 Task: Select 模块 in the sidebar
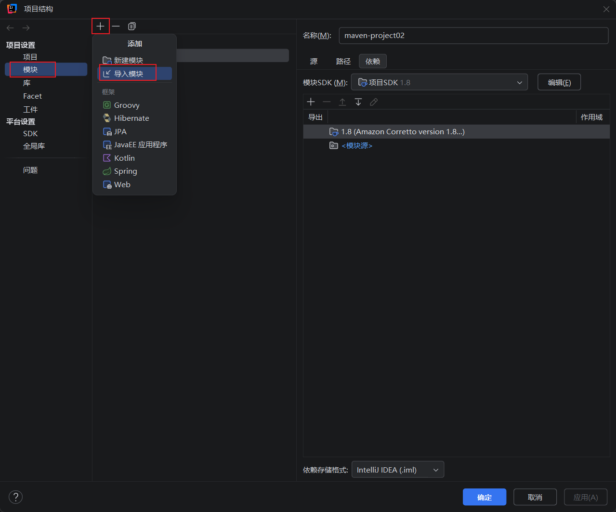point(46,70)
